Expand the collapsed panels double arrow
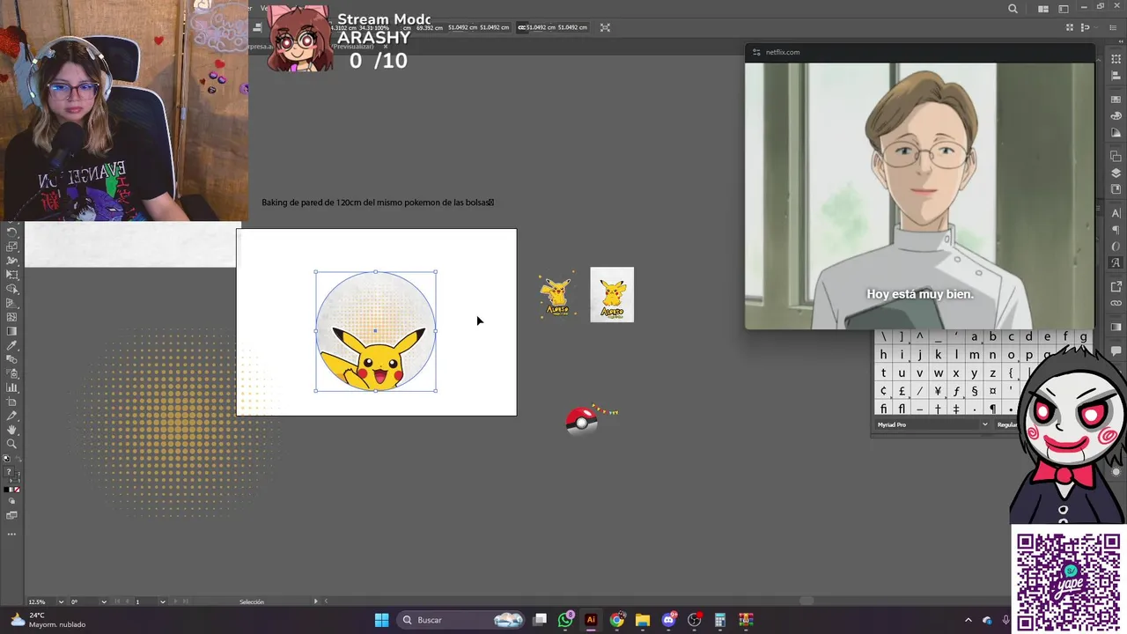The image size is (1127, 634). tap(1121, 41)
